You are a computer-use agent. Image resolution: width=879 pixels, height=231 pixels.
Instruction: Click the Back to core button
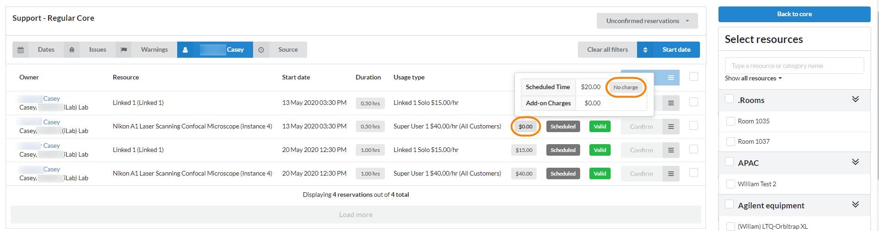point(794,14)
